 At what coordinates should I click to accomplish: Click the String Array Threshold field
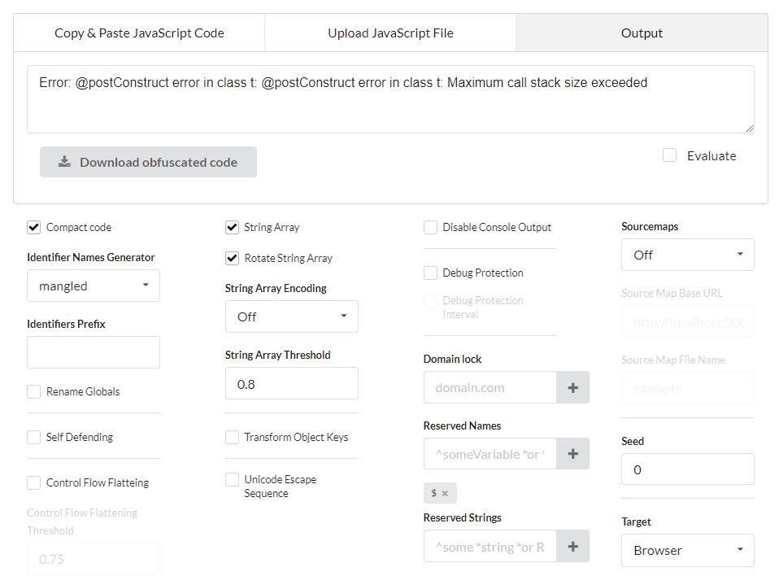point(291,384)
